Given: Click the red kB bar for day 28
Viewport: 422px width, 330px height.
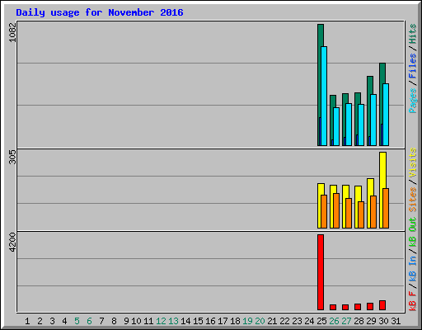Looking at the screenshot, I should coord(358,307).
